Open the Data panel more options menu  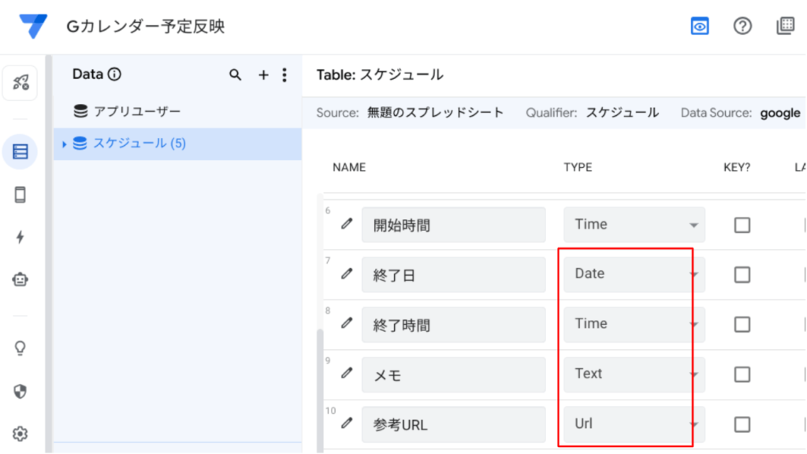point(284,75)
